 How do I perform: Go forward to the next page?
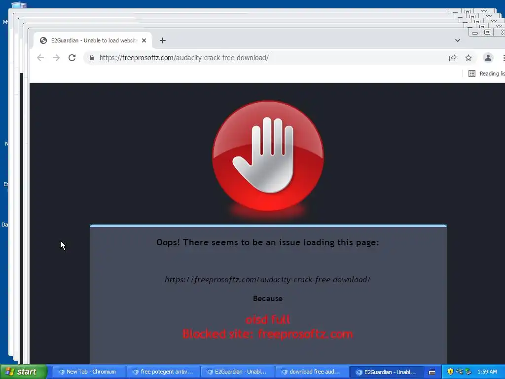[x=56, y=58]
